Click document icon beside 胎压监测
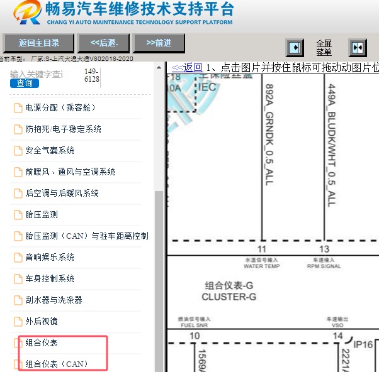 click(x=18, y=215)
